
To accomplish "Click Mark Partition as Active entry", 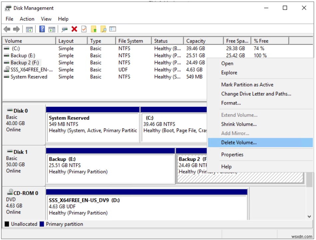I will 247,85.
